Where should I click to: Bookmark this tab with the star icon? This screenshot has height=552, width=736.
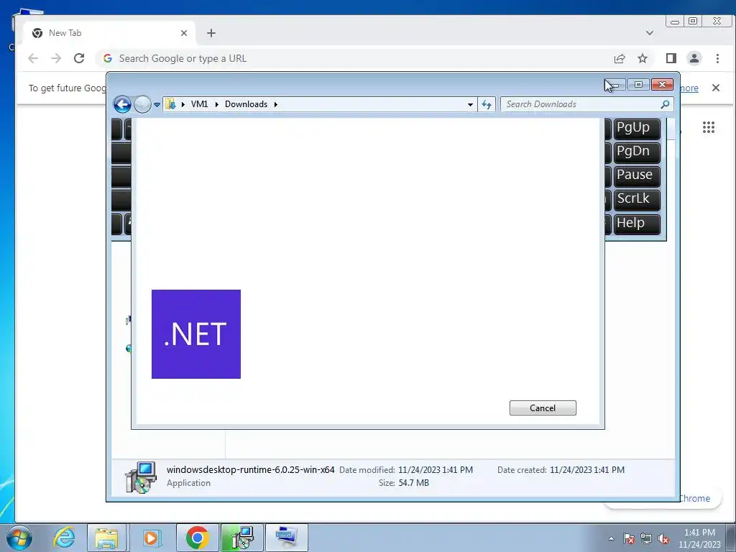click(x=643, y=59)
